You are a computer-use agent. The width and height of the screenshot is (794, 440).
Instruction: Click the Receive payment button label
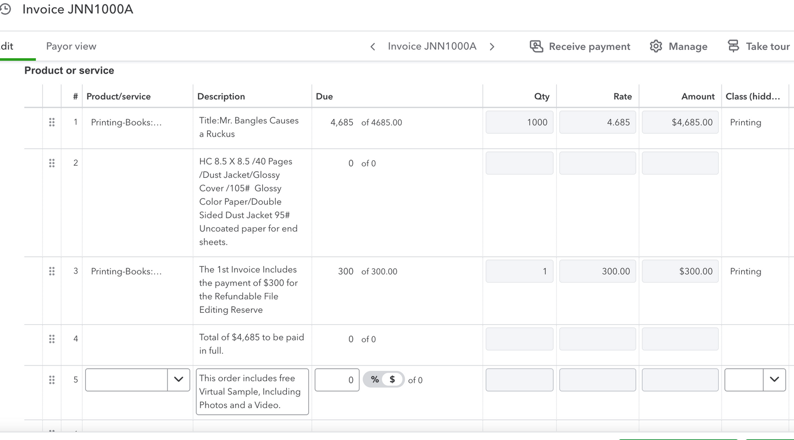[x=590, y=47]
